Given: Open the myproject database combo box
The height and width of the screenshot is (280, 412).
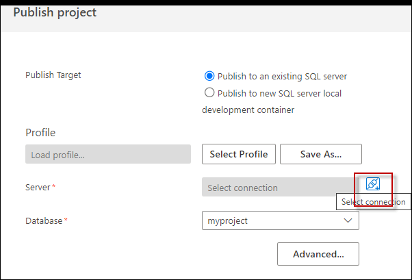Looking at the screenshot, I should [x=274, y=220].
